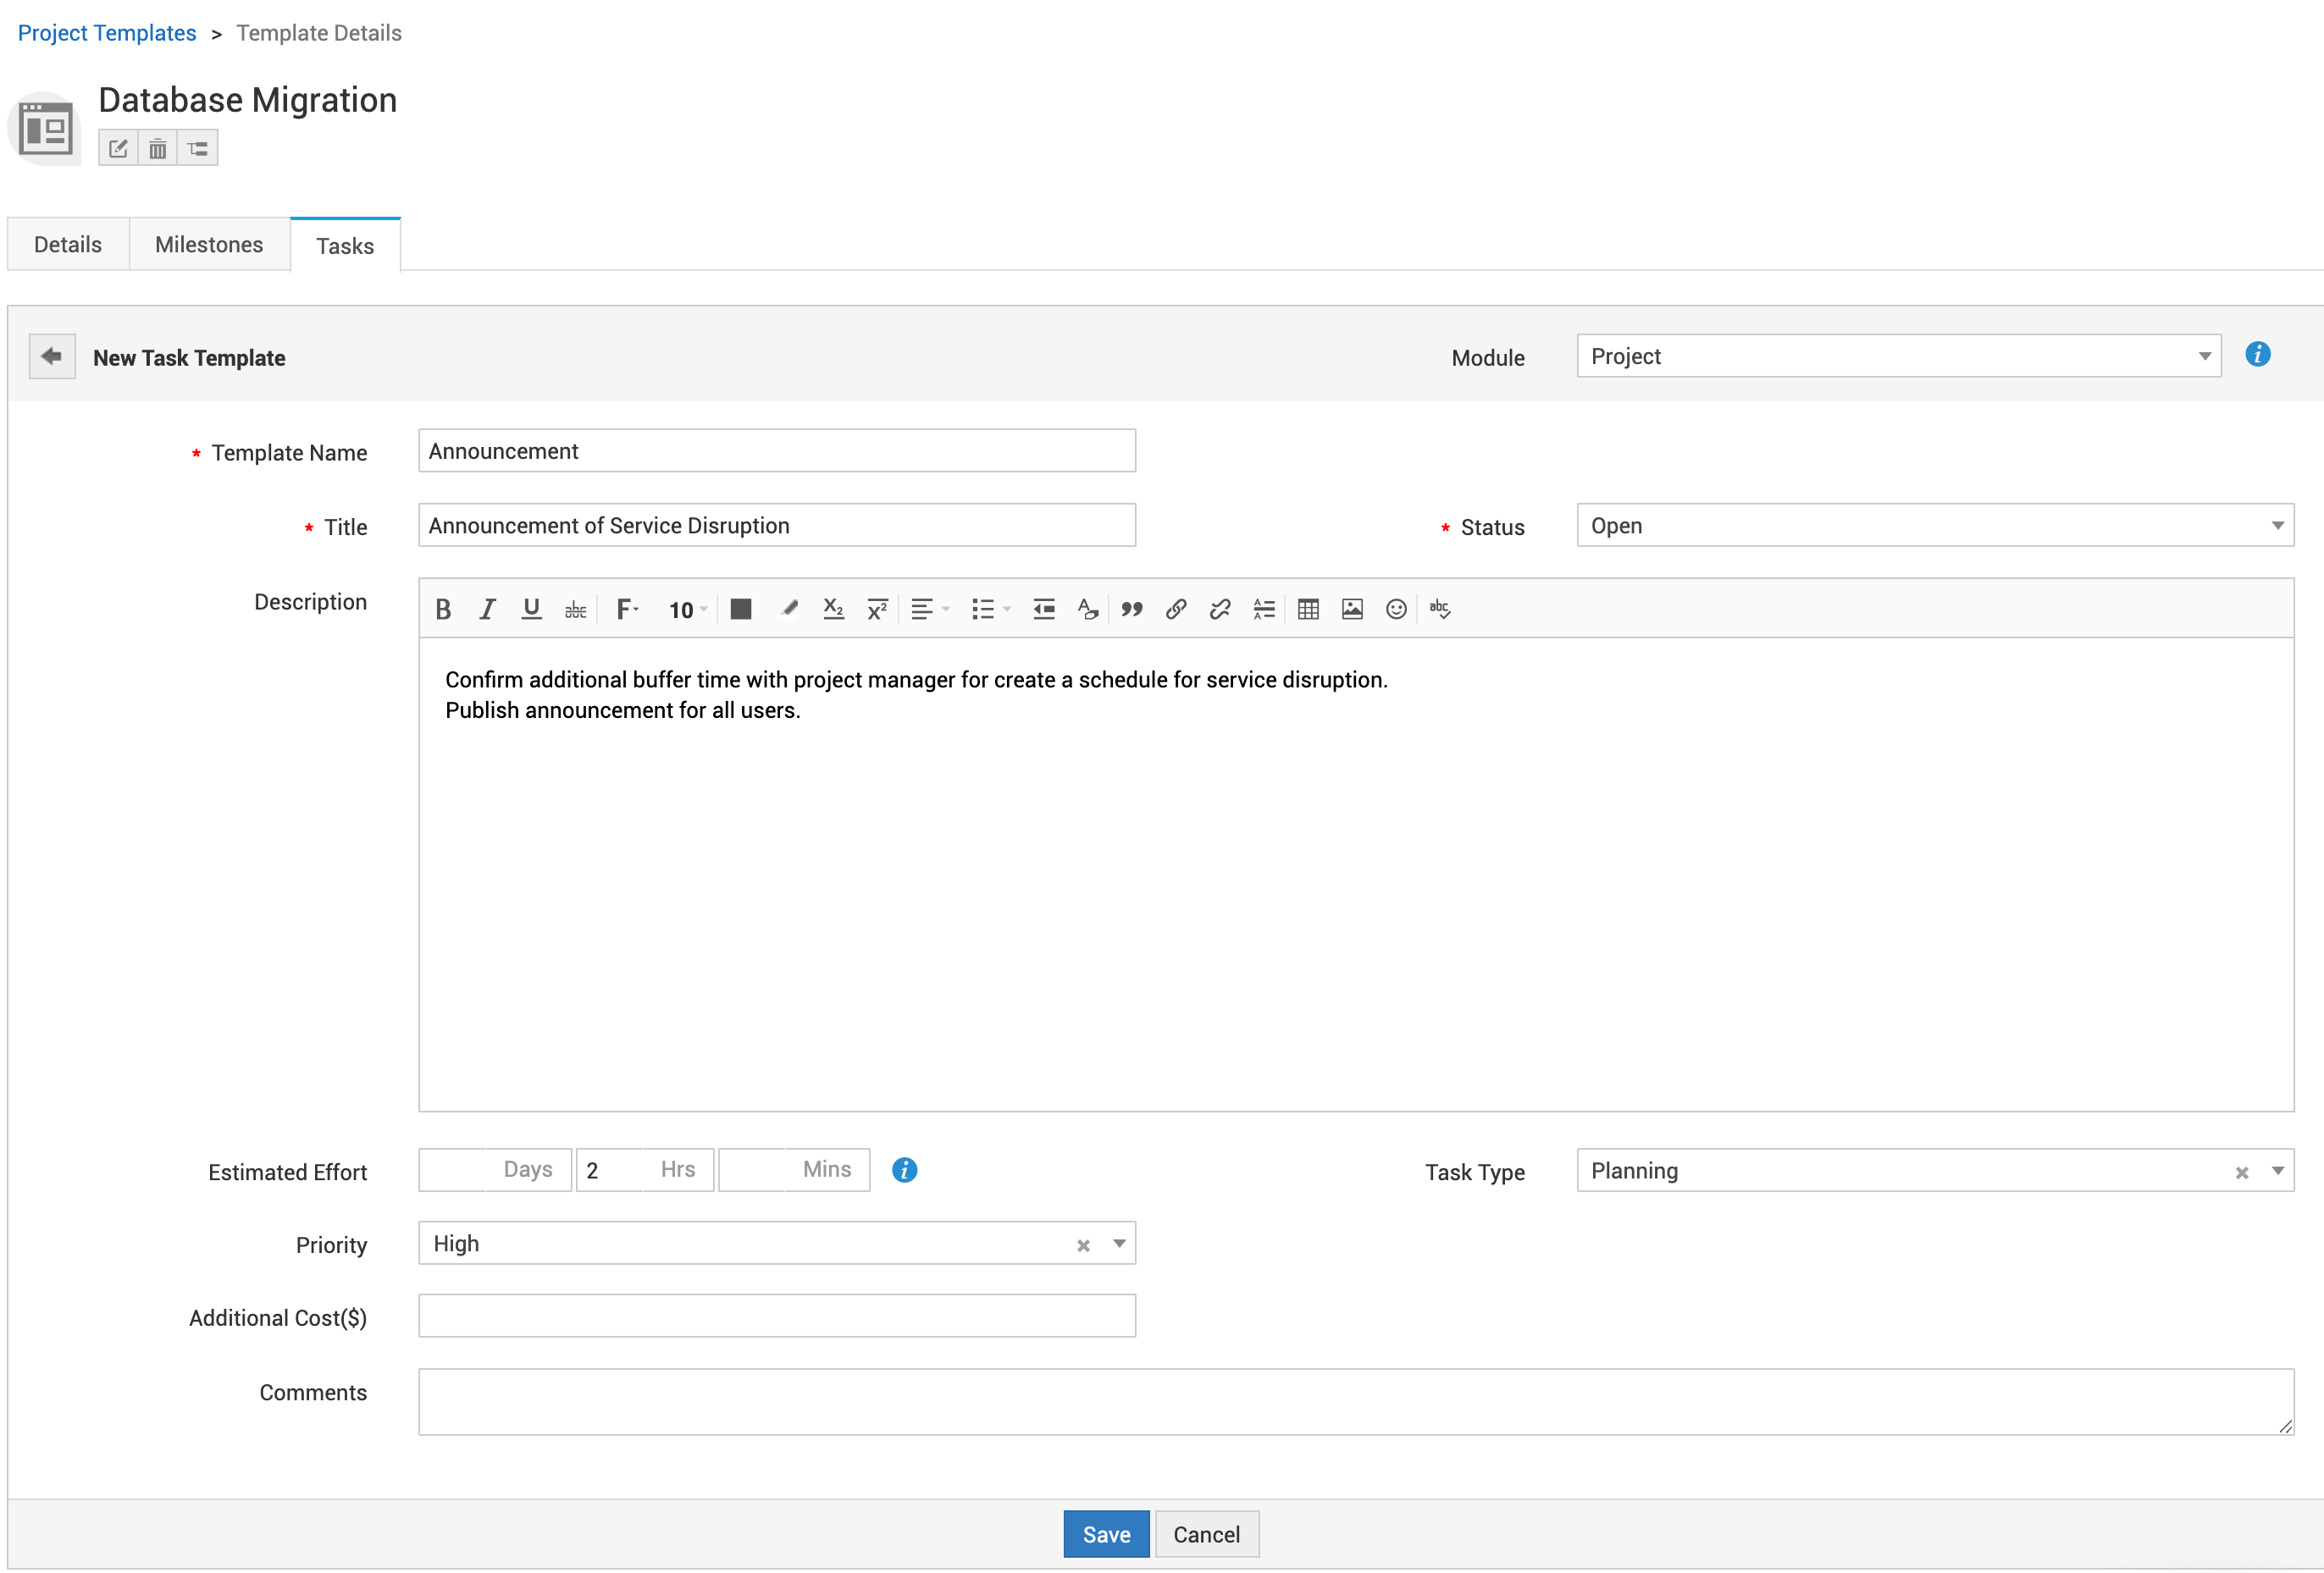Click the info icon beside Module
Image resolution: width=2324 pixels, height=1573 pixels.
[x=2256, y=355]
